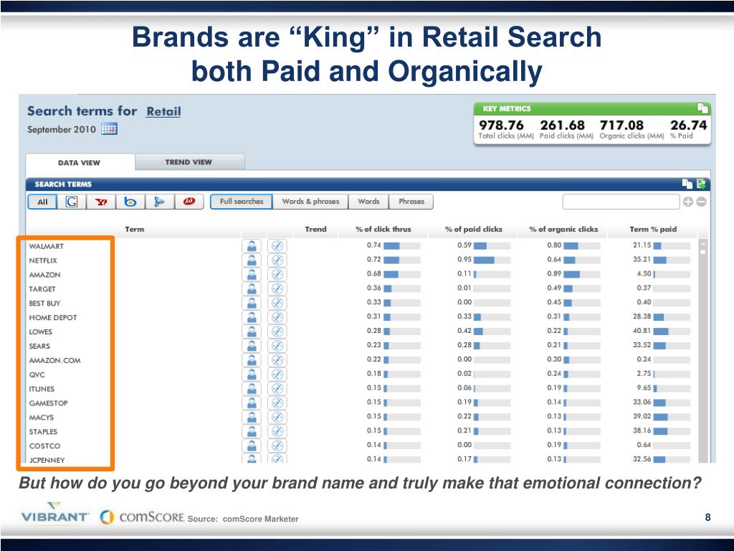This screenshot has height=551, width=734.
Task: Open demographic profile icon for WALMART
Action: tap(252, 246)
